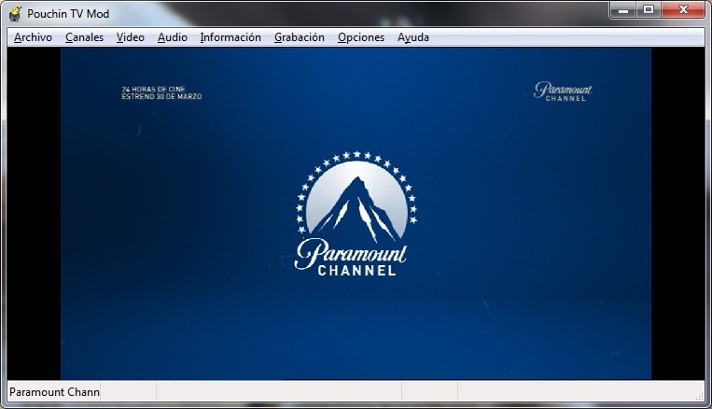Screen dimensions: 712x409
Task: Open the Información menu
Action: click(230, 37)
